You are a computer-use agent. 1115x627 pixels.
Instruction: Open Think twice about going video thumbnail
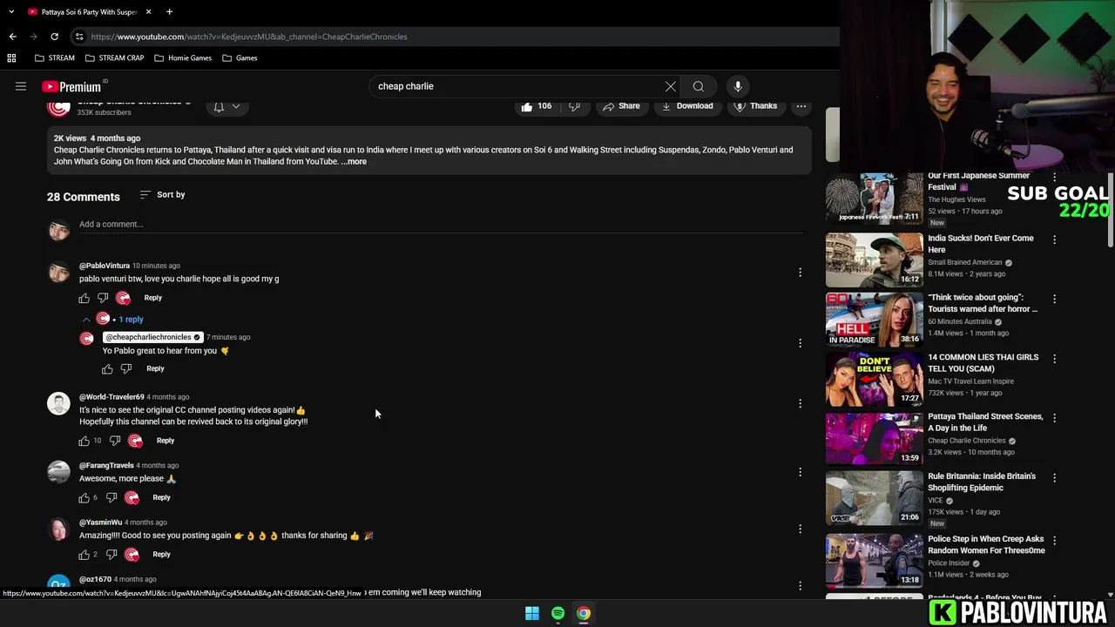[x=874, y=320]
